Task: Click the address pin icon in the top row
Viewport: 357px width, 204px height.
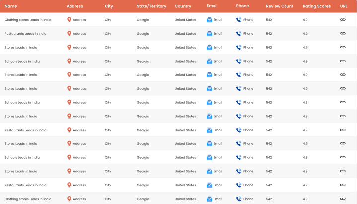Action: coord(69,20)
